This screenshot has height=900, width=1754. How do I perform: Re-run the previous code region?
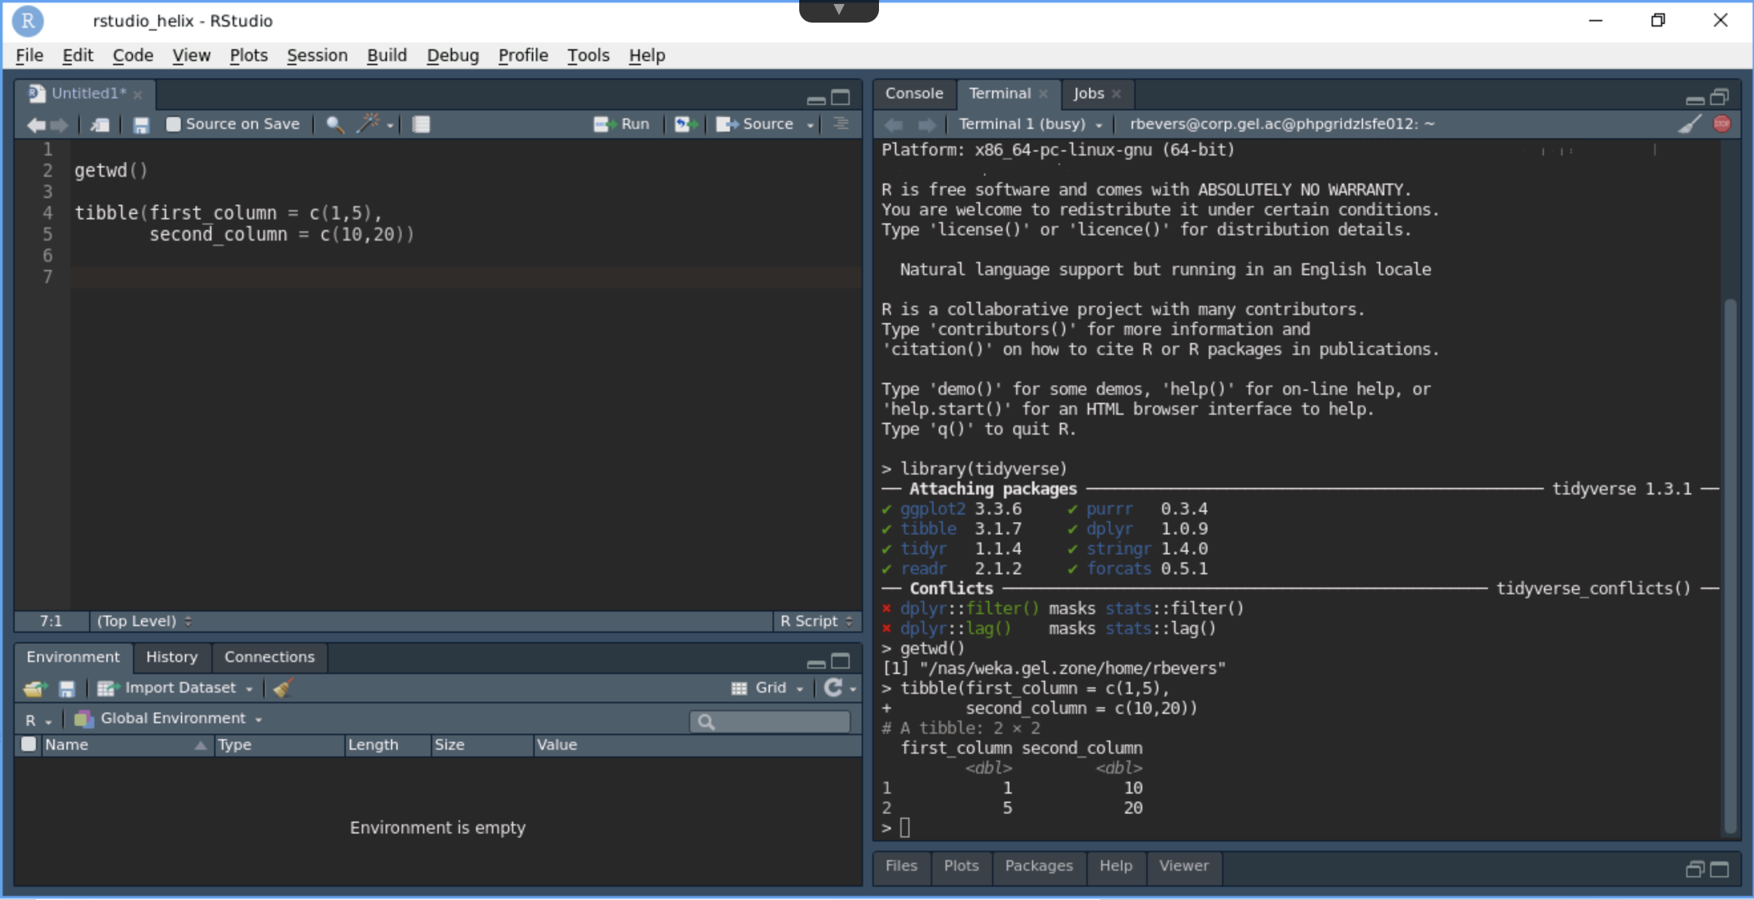pyautogui.click(x=686, y=124)
